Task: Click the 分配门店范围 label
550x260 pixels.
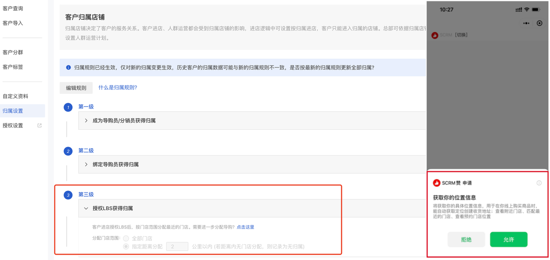Action: [106, 238]
